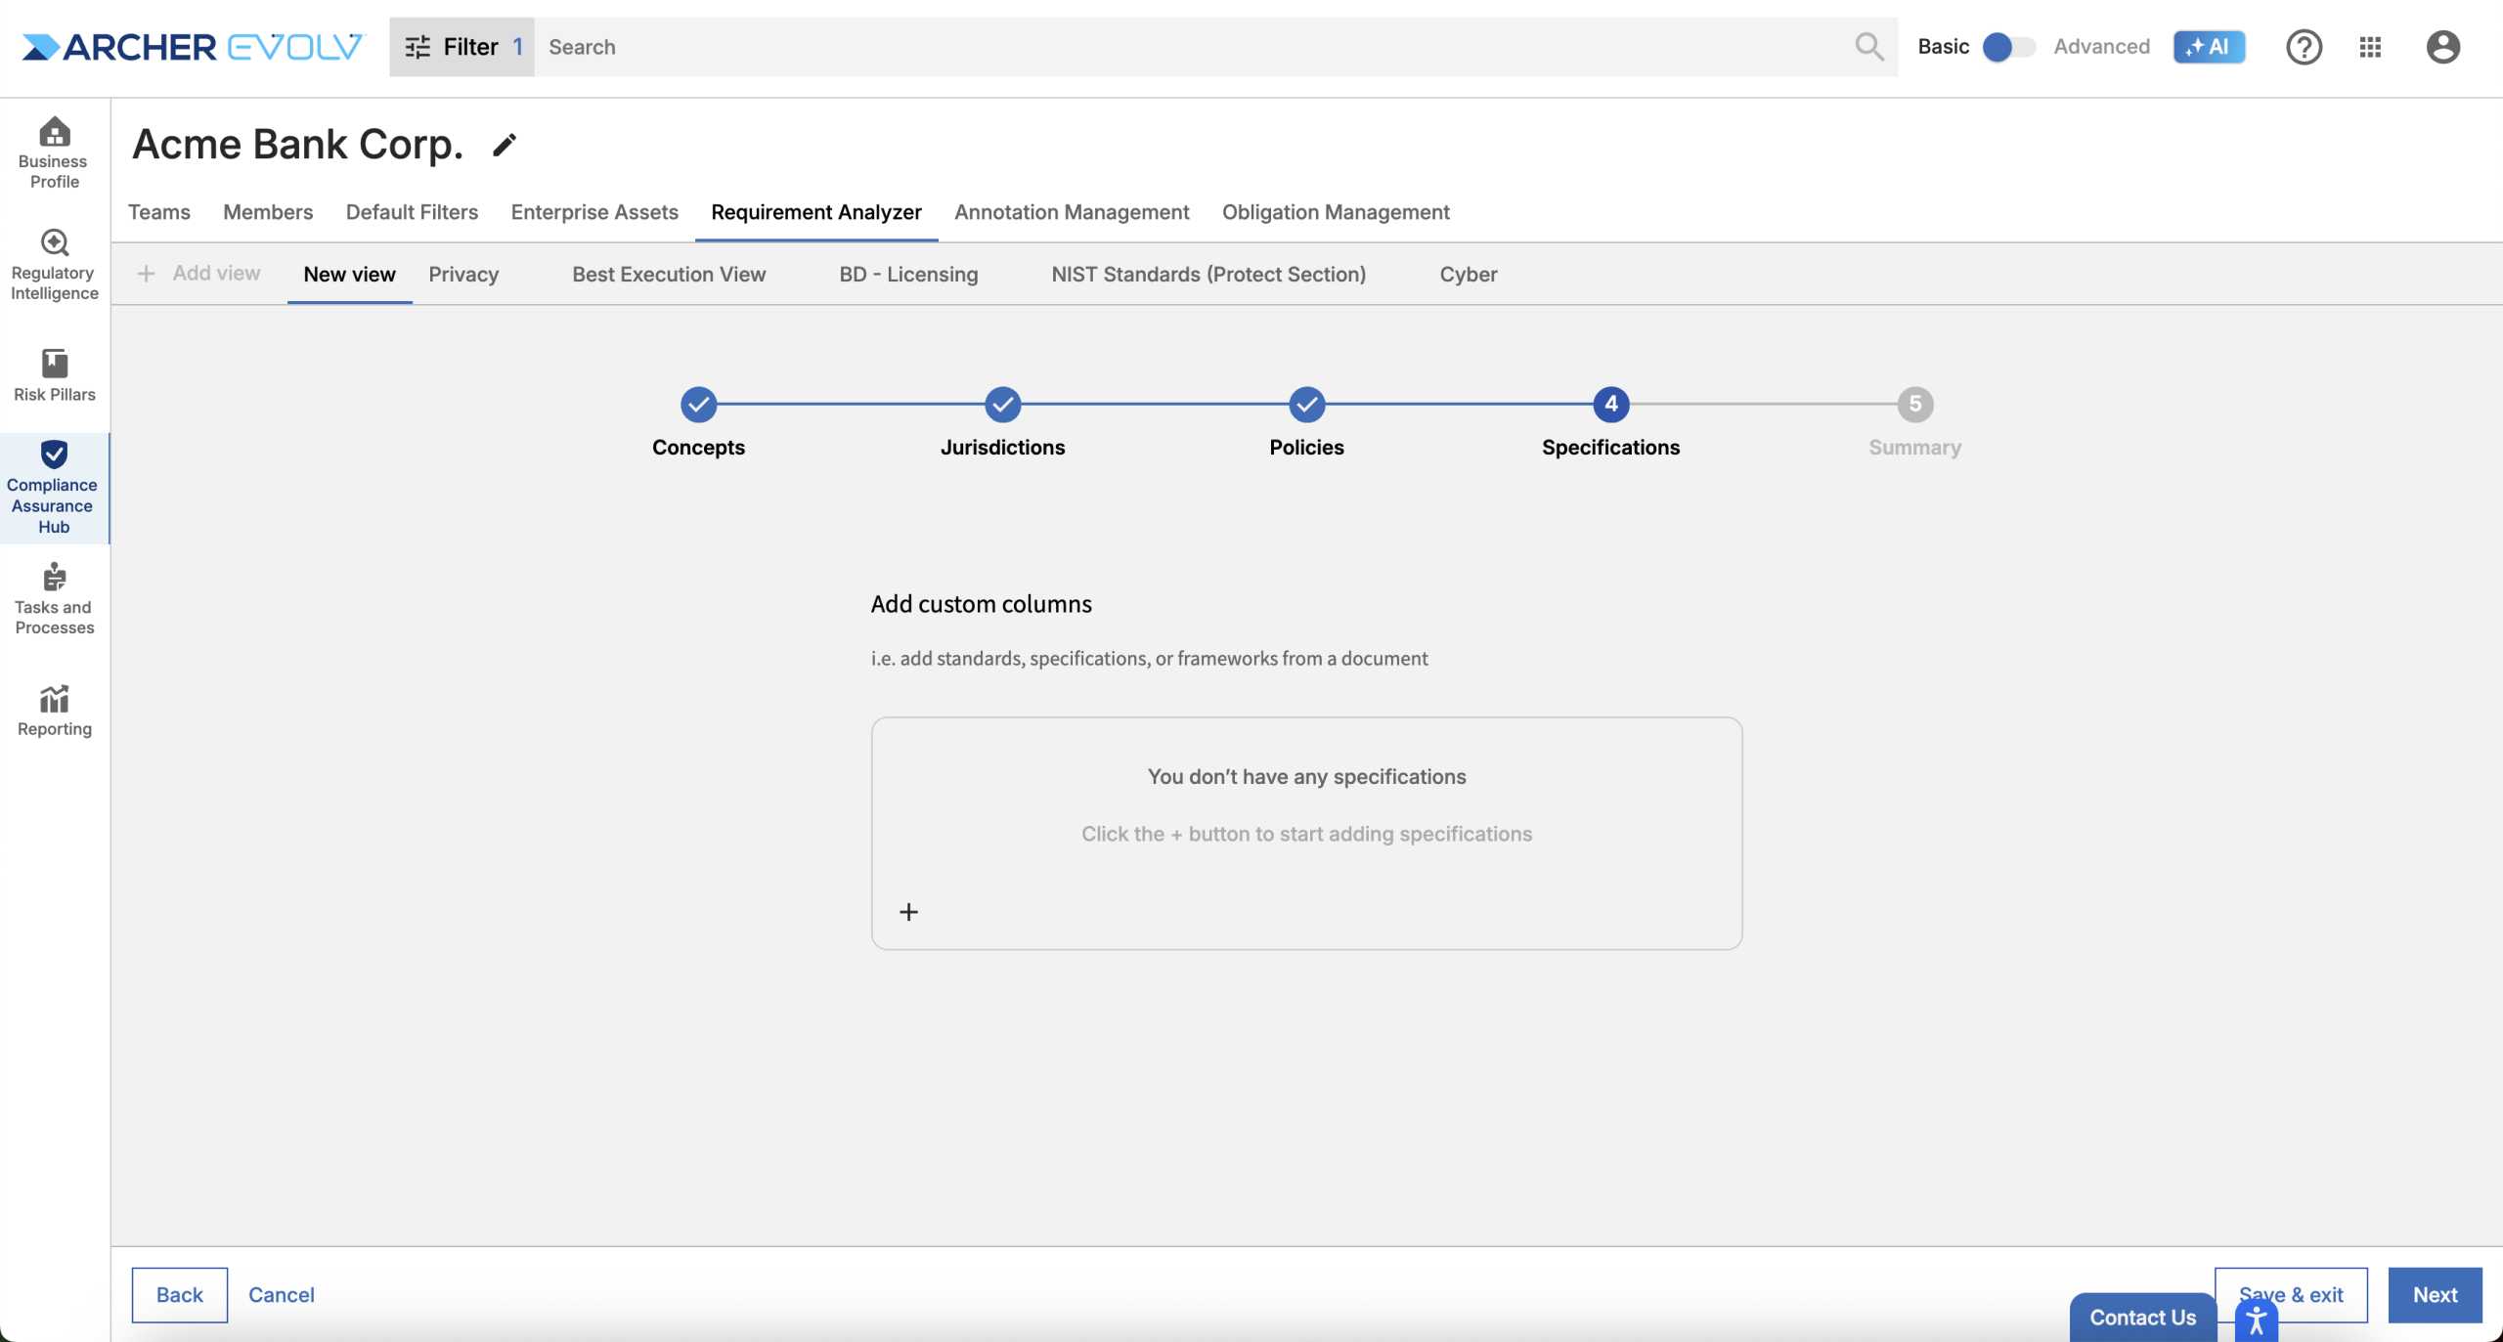Select the Best Execution View tab
Viewport: 2503px width, 1342px height.
669,275
